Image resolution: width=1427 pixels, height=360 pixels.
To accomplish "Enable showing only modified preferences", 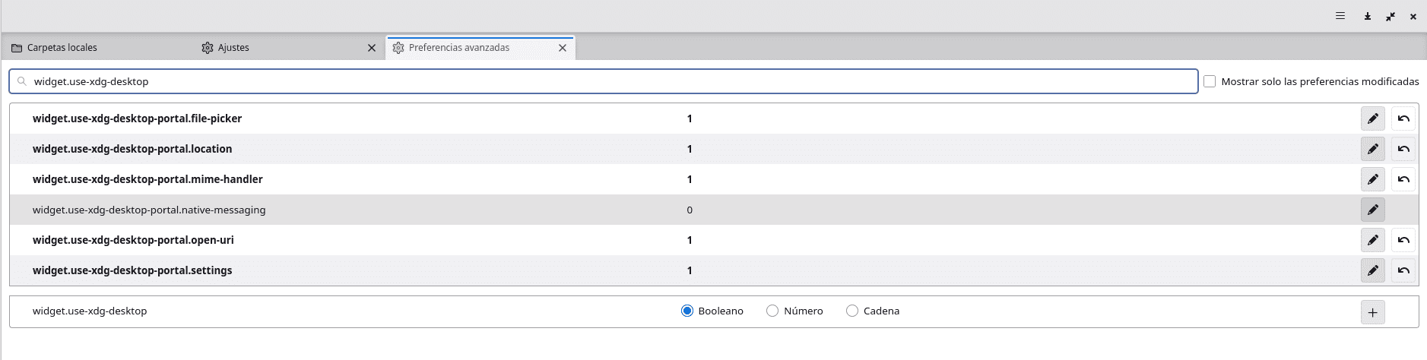I will coord(1210,81).
